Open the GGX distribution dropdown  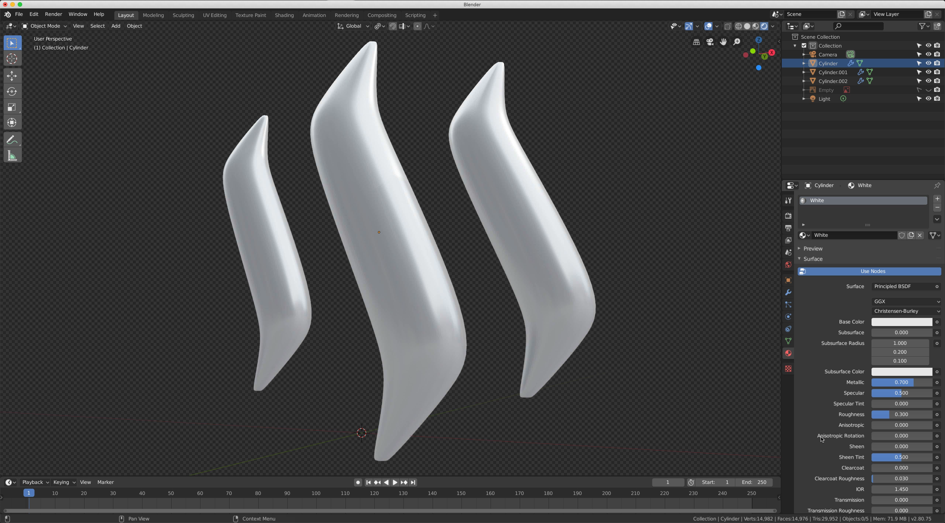click(906, 302)
